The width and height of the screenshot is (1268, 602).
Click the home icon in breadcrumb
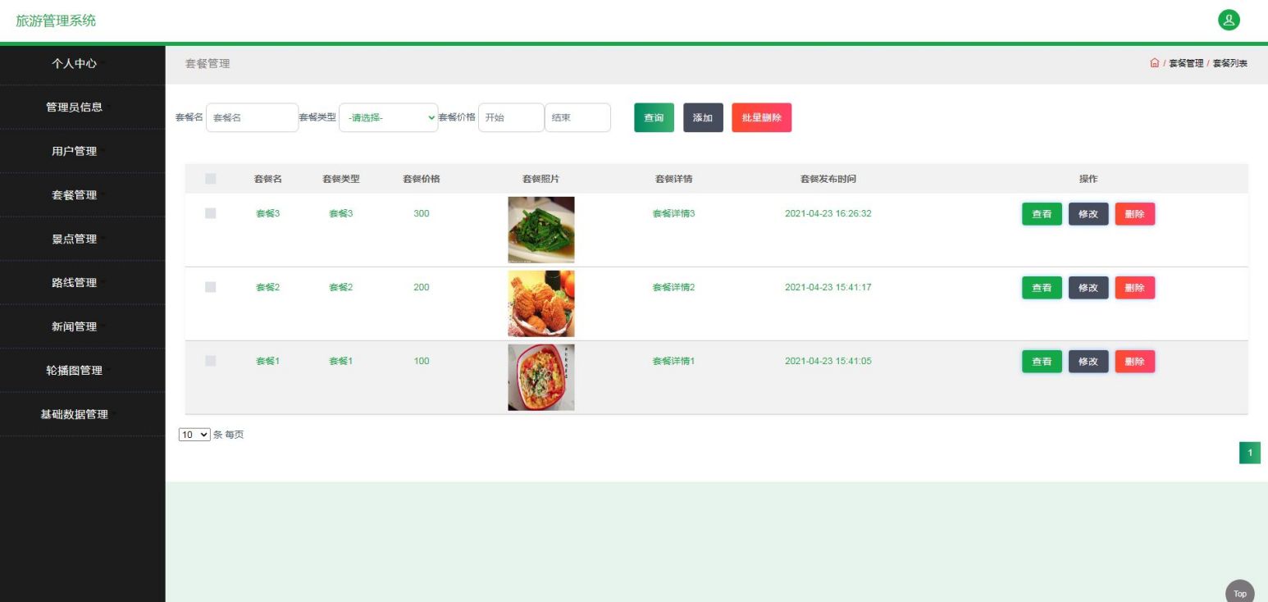1155,63
